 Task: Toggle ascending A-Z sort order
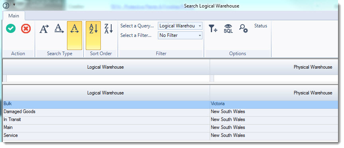93,35
